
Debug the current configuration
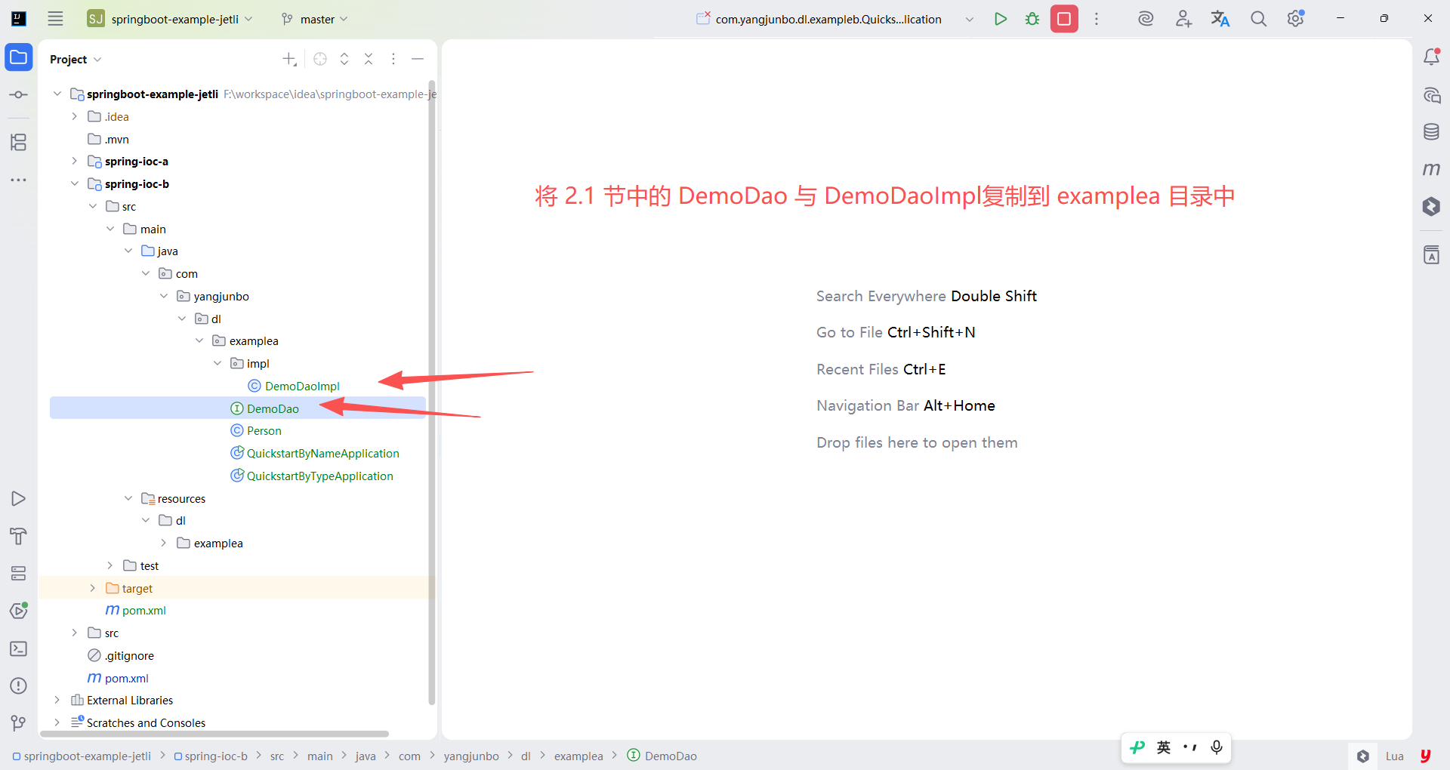[x=1032, y=19]
